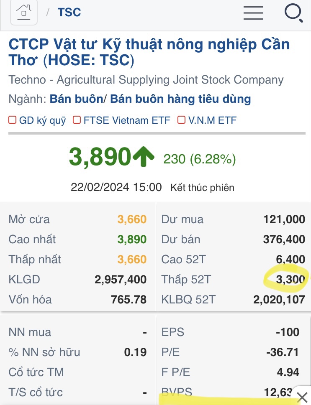Select the highlighted Thấp 52T value 3,300
Viewport: 311px width, 405px height.
pos(290,279)
